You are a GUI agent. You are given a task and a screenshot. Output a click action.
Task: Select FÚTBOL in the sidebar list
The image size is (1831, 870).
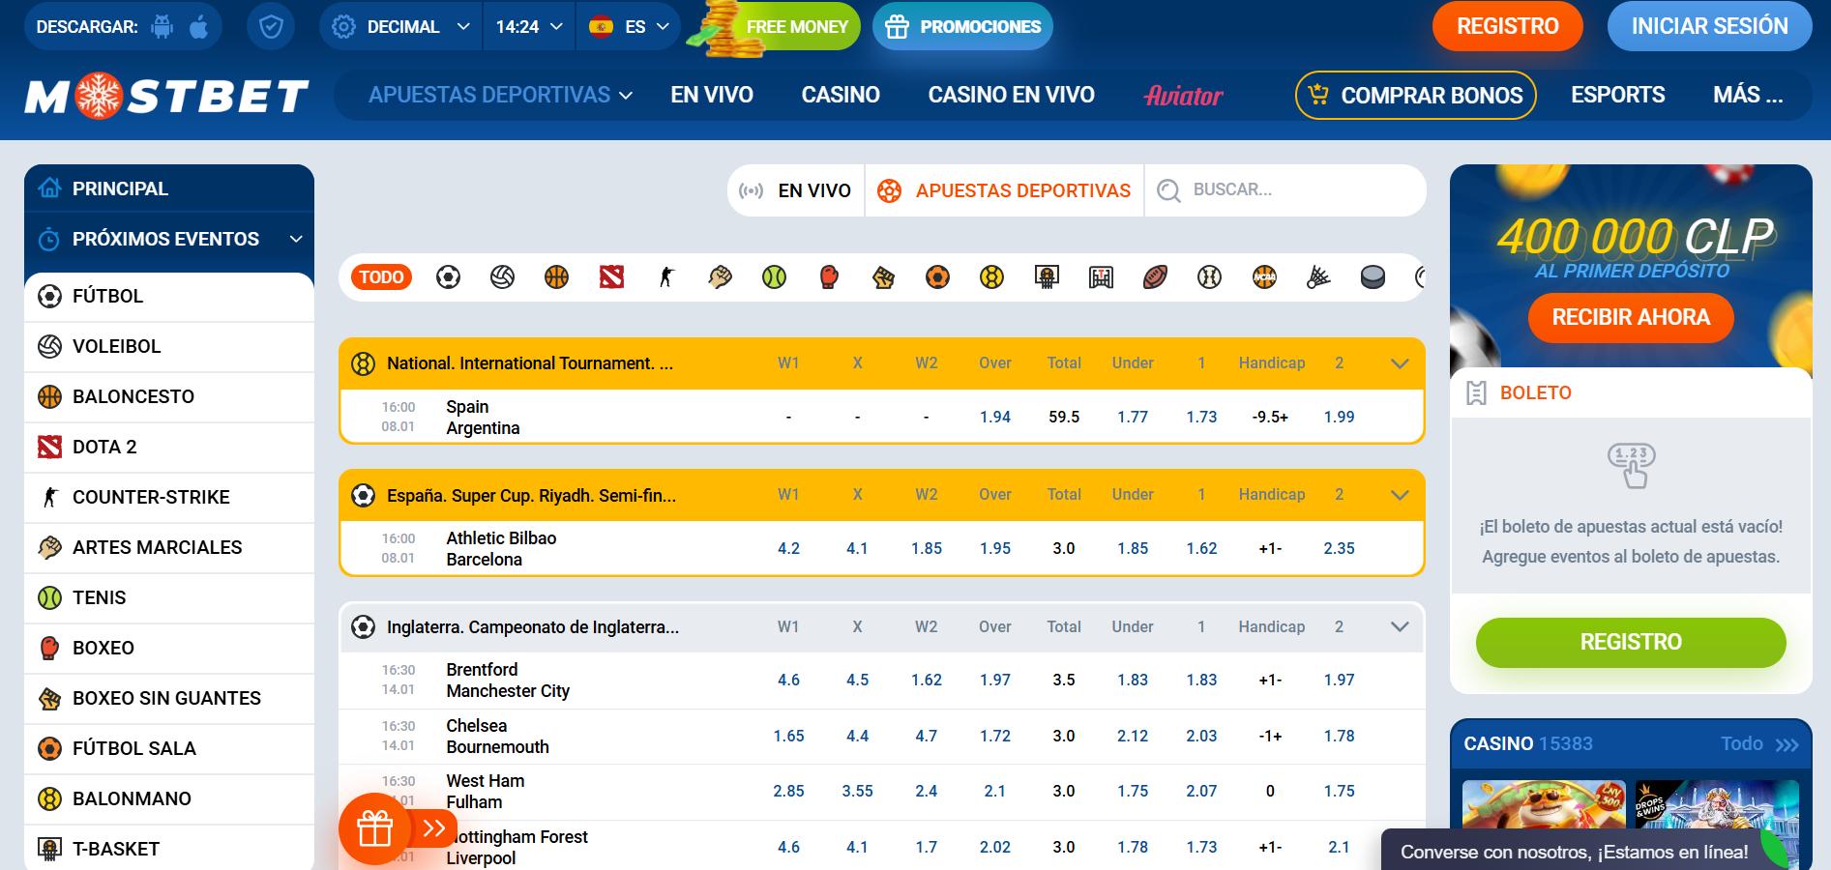[x=169, y=297]
